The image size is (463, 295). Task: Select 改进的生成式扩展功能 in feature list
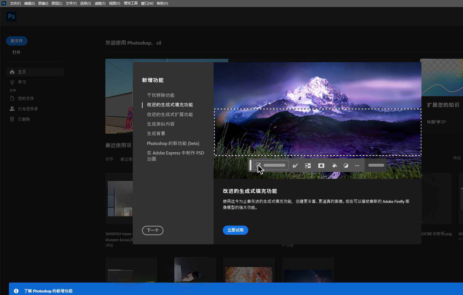point(170,114)
